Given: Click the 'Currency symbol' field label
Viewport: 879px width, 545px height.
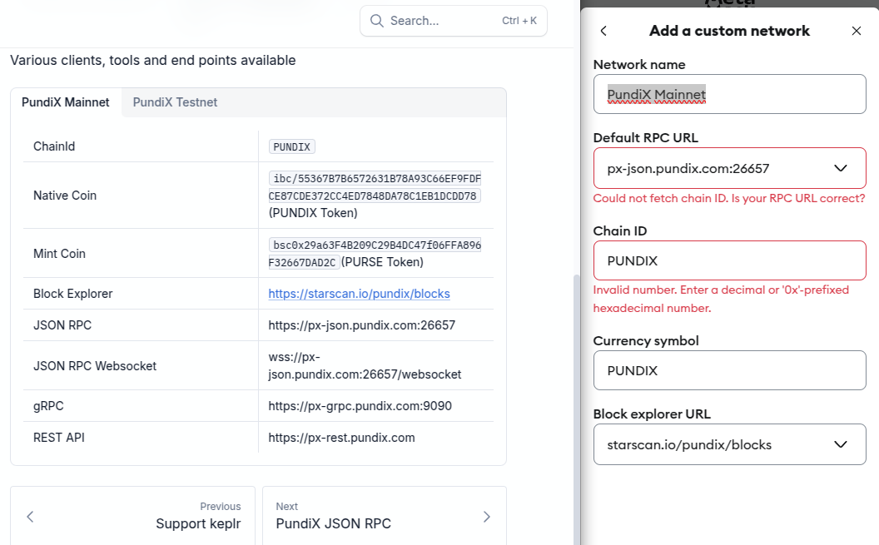Looking at the screenshot, I should tap(646, 340).
